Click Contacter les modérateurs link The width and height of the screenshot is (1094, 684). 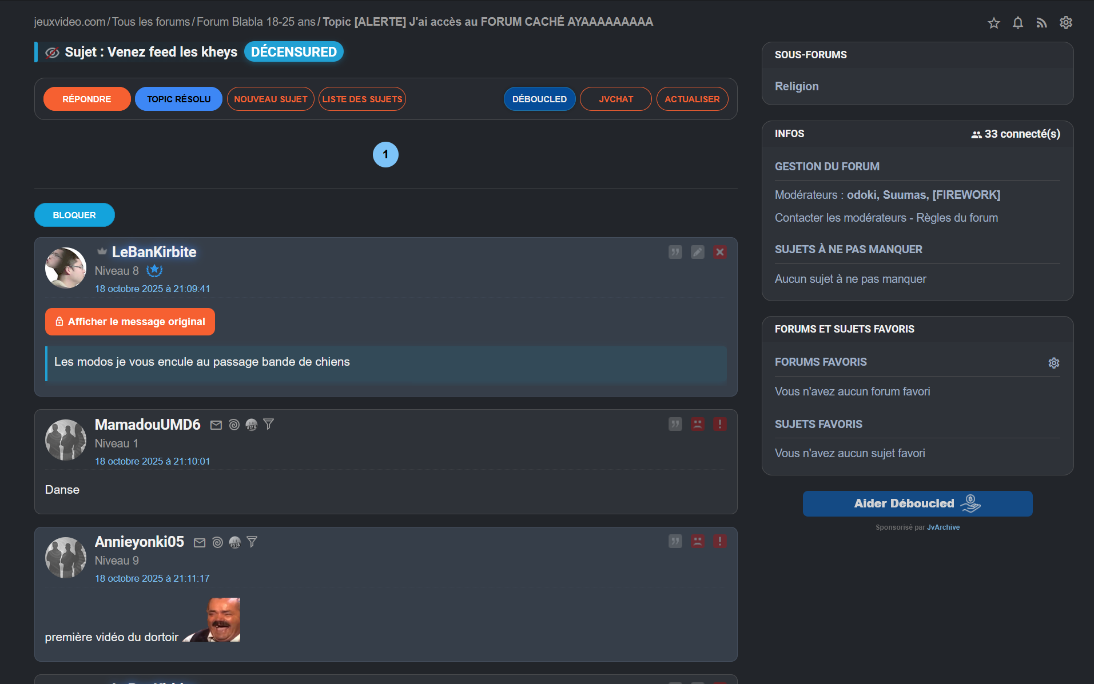[x=841, y=218]
